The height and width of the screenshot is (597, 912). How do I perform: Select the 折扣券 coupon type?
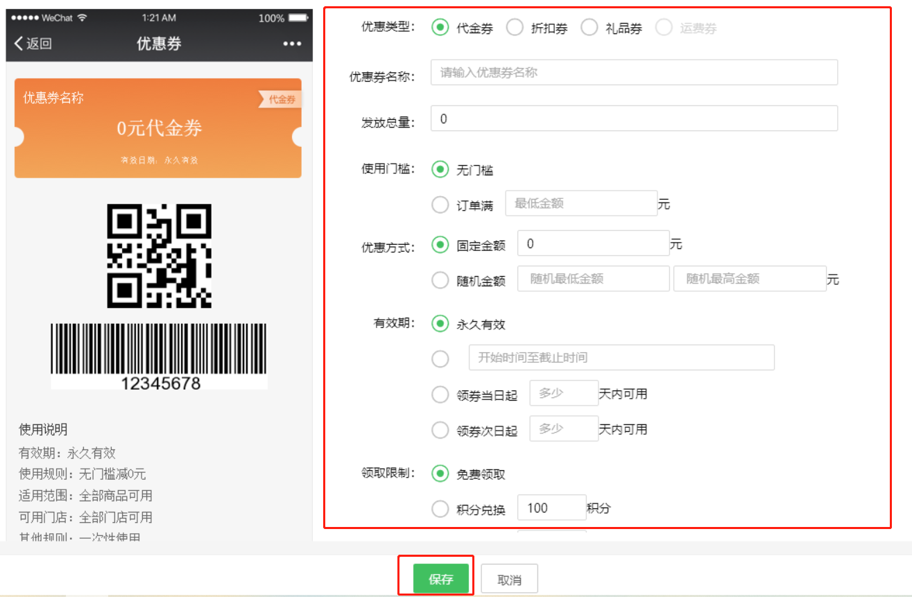pyautogui.click(x=515, y=28)
